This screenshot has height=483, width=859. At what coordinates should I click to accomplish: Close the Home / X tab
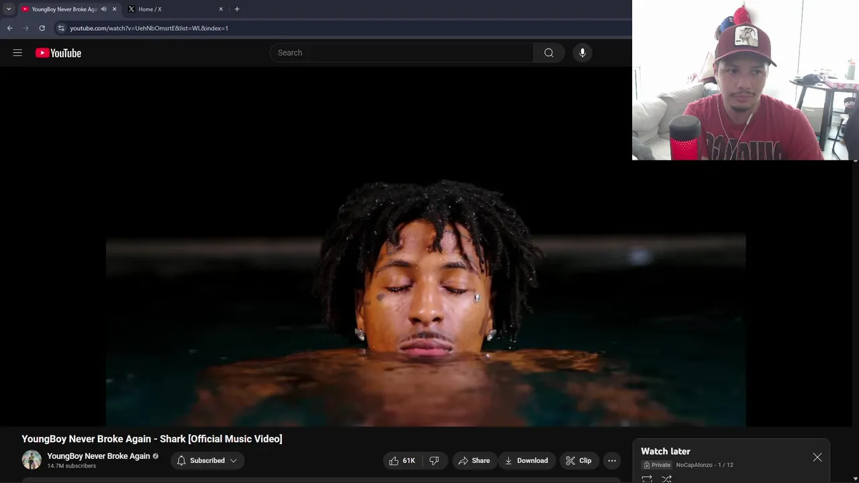221,9
